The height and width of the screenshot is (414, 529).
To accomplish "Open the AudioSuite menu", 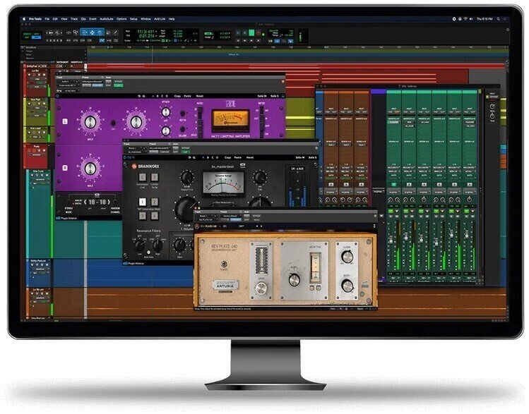I will click(107, 19).
